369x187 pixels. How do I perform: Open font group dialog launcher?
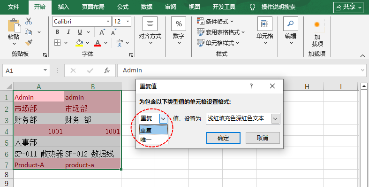(131, 55)
